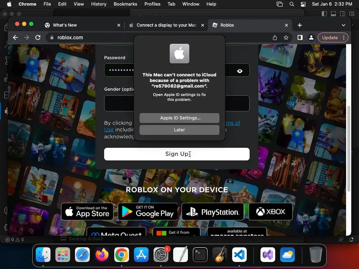Switch to Connect a display tab
This screenshot has height=269, width=359.
pyautogui.click(x=166, y=25)
